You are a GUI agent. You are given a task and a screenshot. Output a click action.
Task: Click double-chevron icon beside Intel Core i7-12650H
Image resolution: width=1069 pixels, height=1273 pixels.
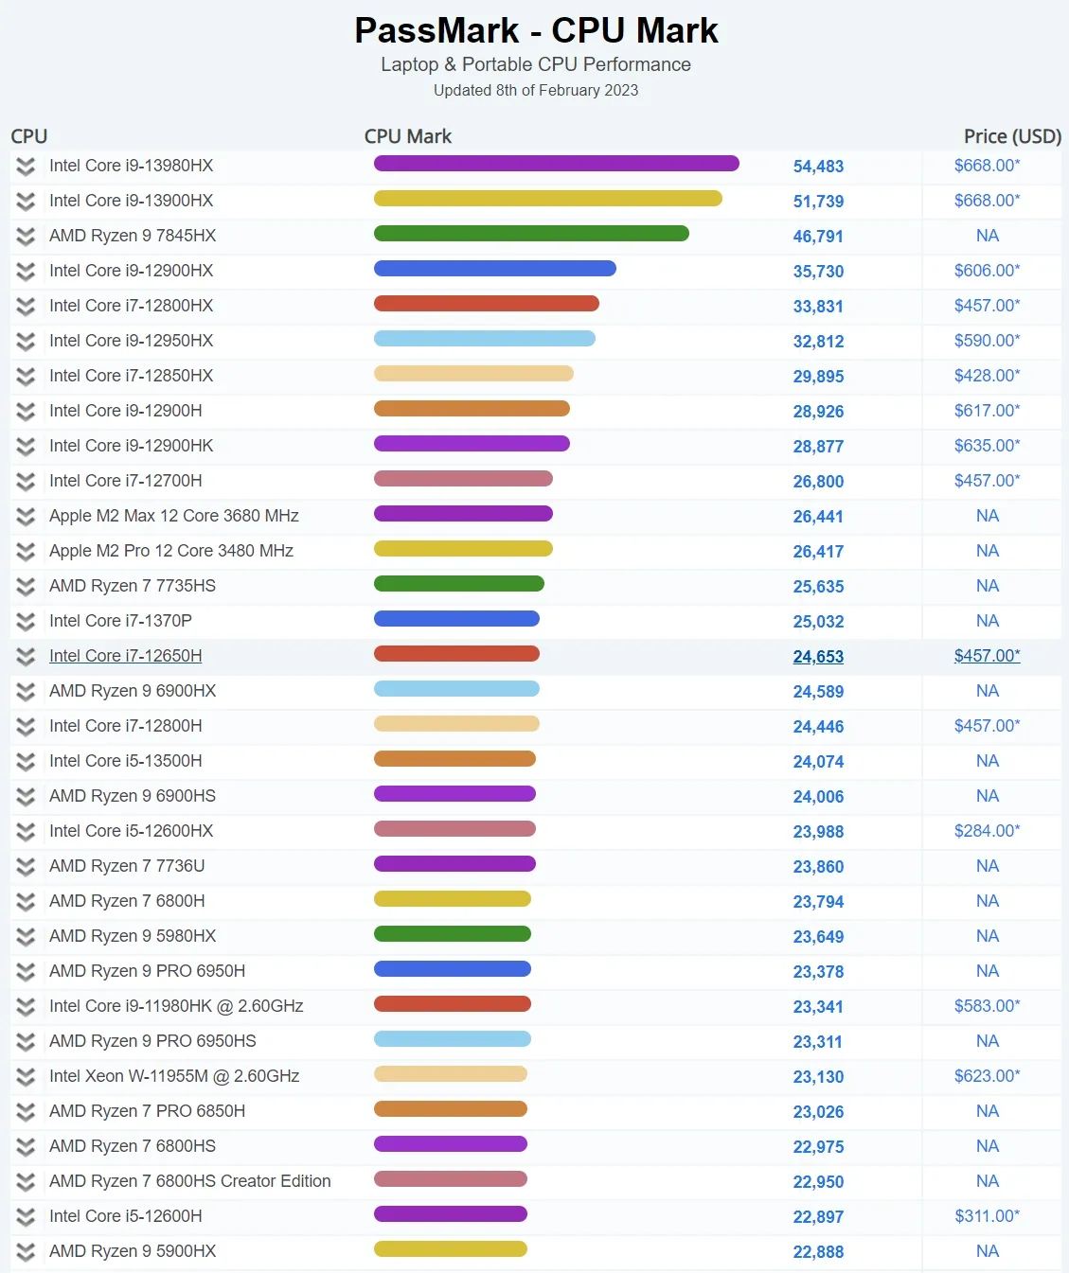[26, 657]
